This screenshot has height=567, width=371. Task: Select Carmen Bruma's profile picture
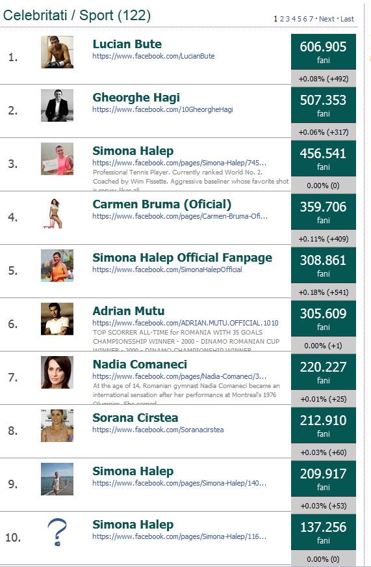(57, 213)
